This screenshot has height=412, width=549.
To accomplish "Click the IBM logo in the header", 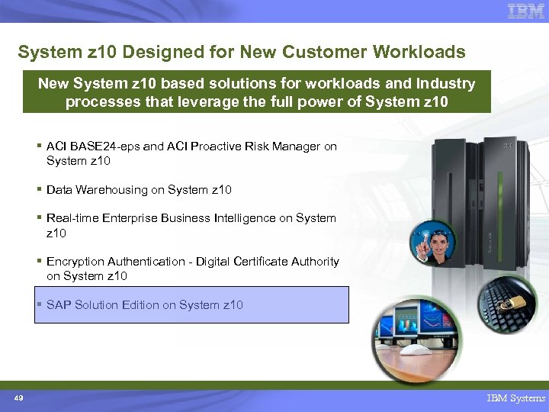I will (x=526, y=11).
